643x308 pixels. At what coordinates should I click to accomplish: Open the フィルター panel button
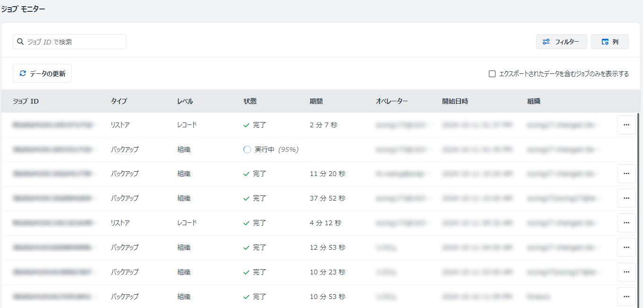[561, 42]
